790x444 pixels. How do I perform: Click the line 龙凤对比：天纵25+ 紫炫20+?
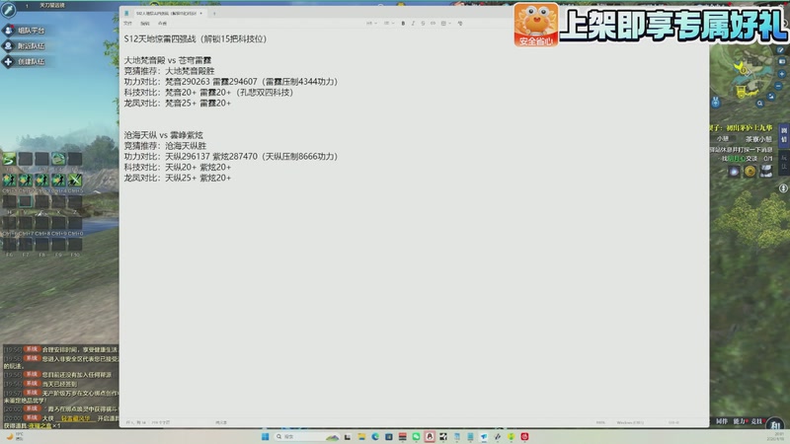tap(178, 178)
